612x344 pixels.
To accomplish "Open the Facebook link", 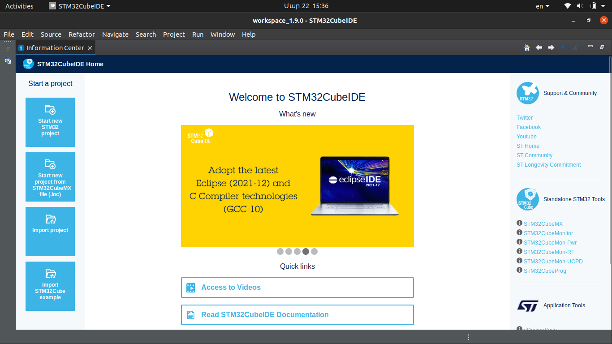I will [529, 127].
